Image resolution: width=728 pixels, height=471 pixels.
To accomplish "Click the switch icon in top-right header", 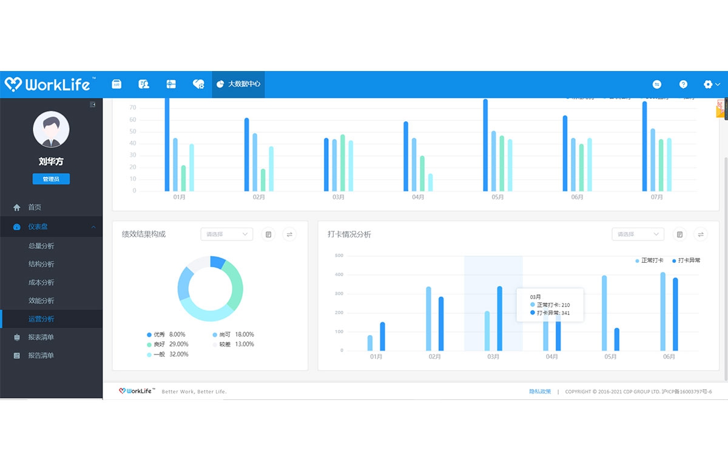I will pyautogui.click(x=657, y=84).
